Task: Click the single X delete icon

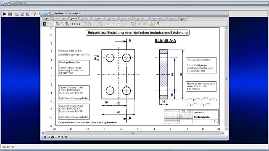Action: [x=139, y=24]
